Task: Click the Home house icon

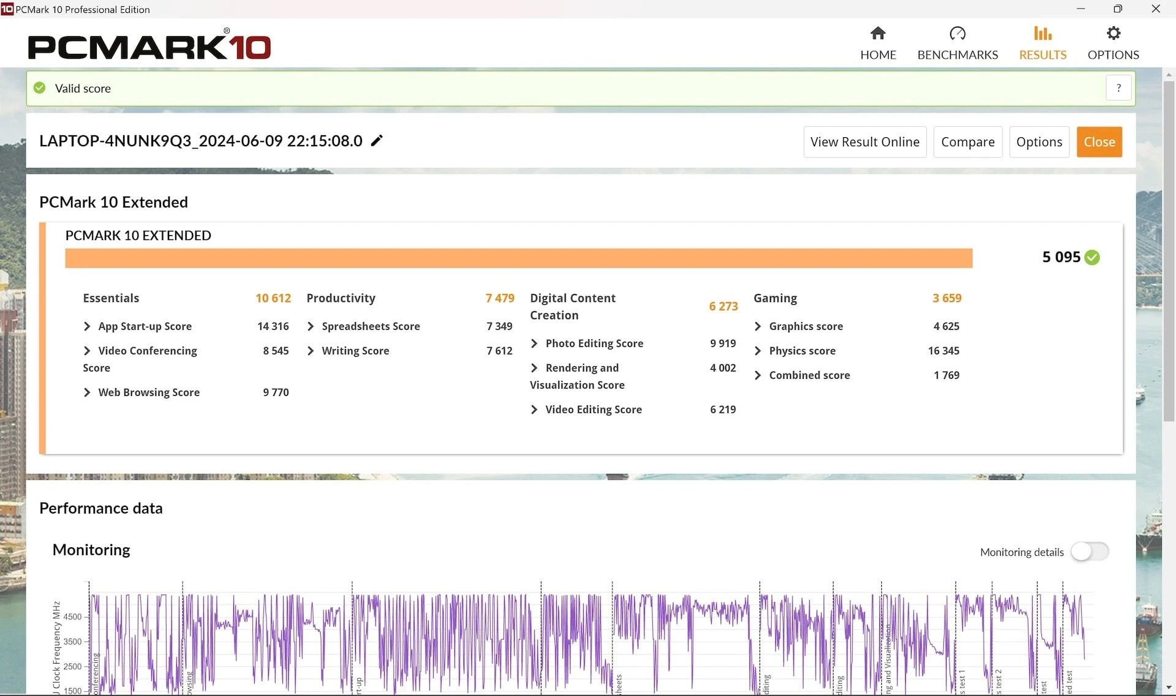Action: point(878,34)
